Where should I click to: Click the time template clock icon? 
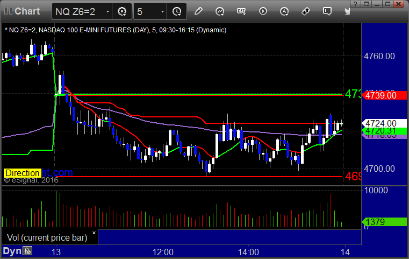177,11
